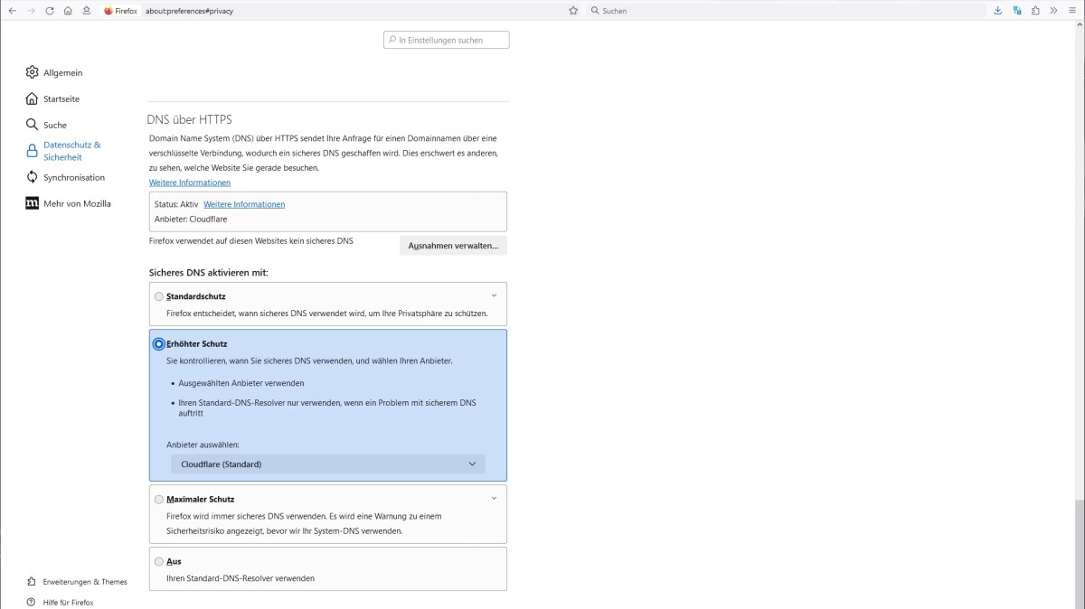Select the Erhöhter Schutz radio button

click(x=159, y=343)
